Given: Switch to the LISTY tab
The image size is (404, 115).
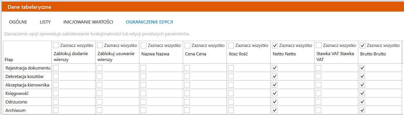Looking at the screenshot, I should 45,22.
